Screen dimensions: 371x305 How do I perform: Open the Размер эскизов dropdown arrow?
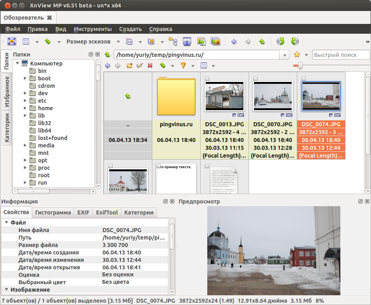coord(118,42)
